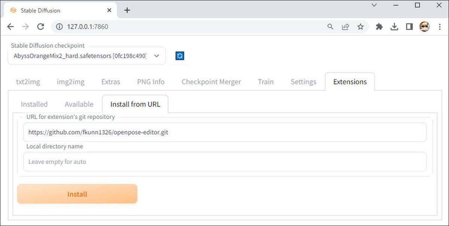449x226 pixels.
Task: Bookmark this page with the star
Action: pos(360,26)
